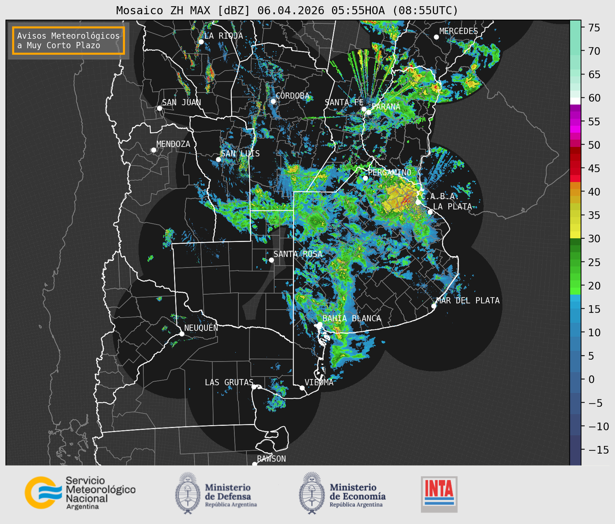Screen dimensions: 615x524
Task: Click the Servicio Meteorológico Nacional logo
Action: (80, 493)
